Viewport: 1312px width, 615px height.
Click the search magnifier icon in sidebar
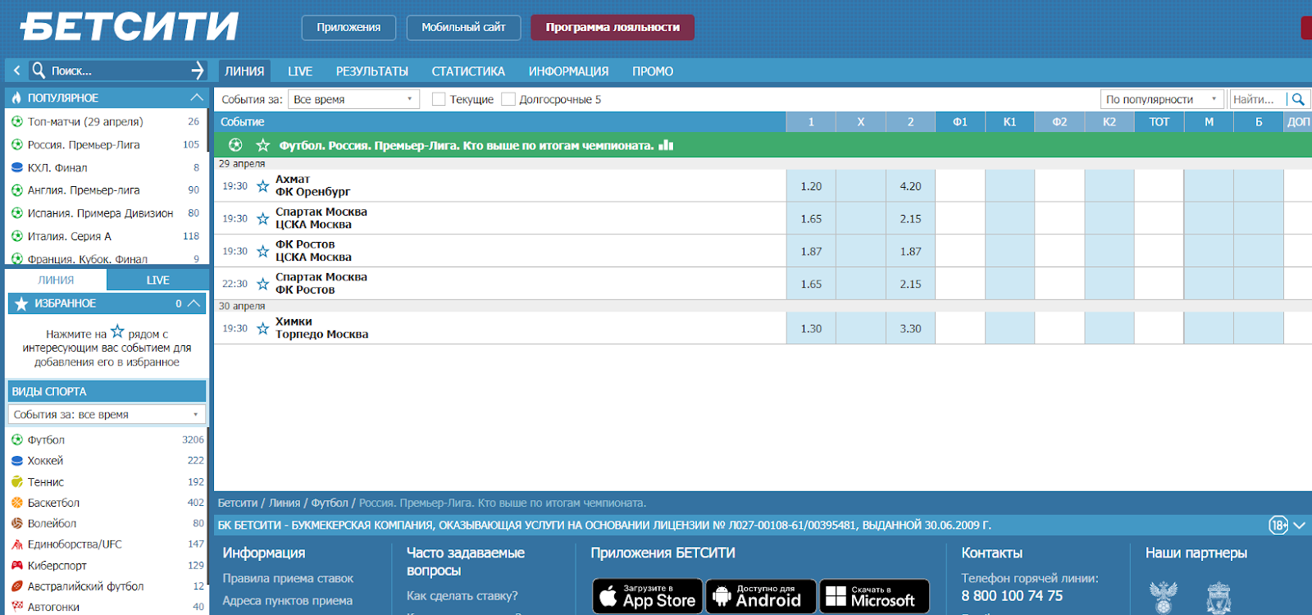(x=39, y=71)
